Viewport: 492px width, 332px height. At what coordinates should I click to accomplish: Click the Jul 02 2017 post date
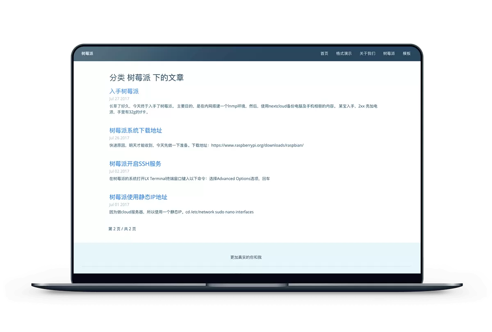pyautogui.click(x=119, y=171)
